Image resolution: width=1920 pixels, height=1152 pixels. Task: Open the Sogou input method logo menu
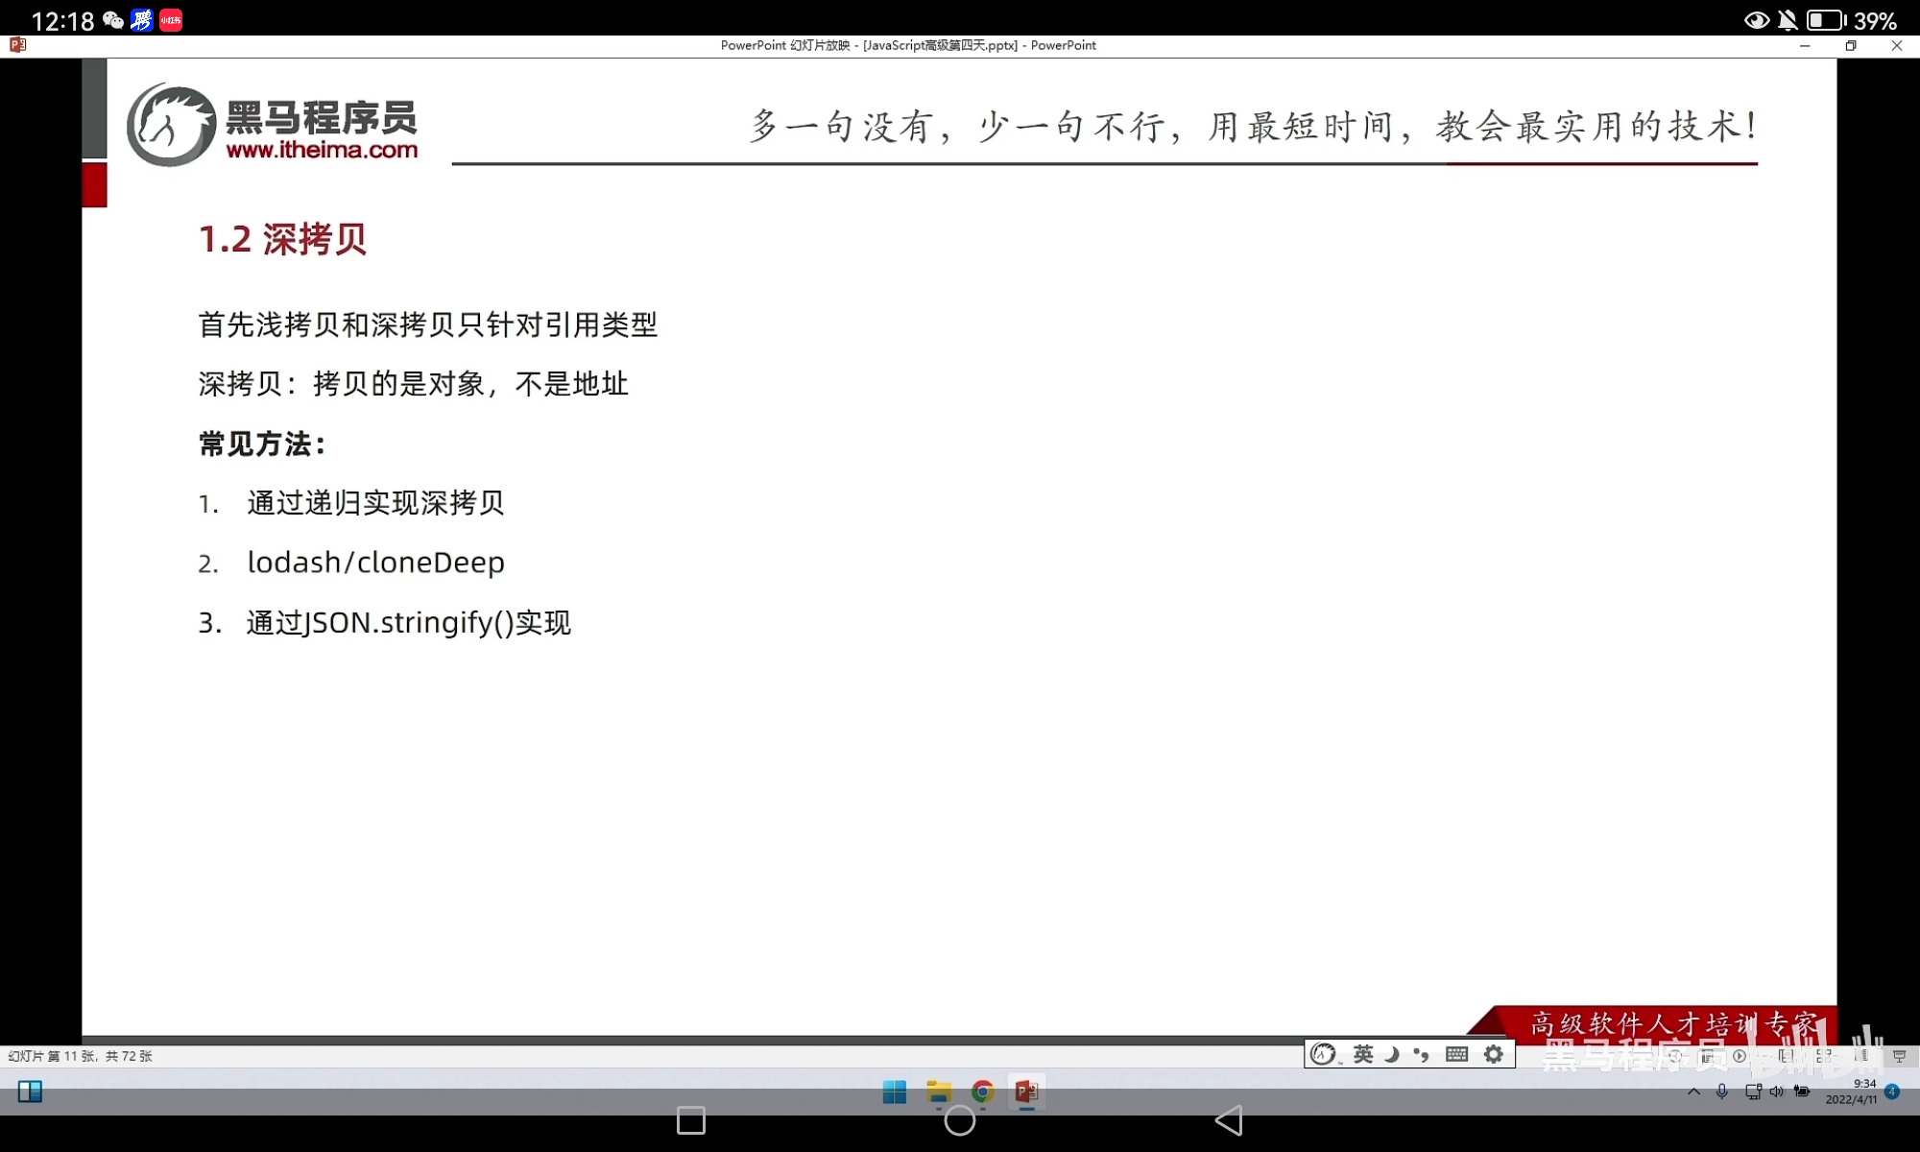point(1323,1054)
